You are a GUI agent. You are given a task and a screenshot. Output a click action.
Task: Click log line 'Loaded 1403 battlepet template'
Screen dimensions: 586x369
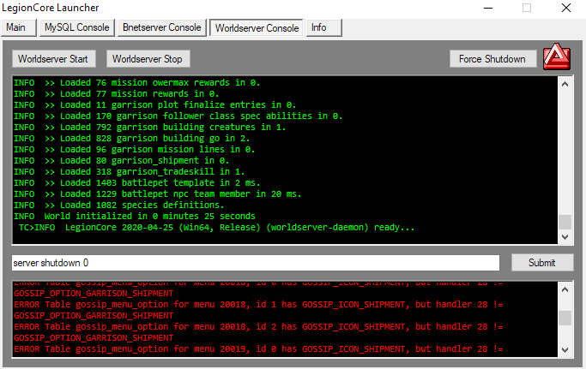pos(136,183)
